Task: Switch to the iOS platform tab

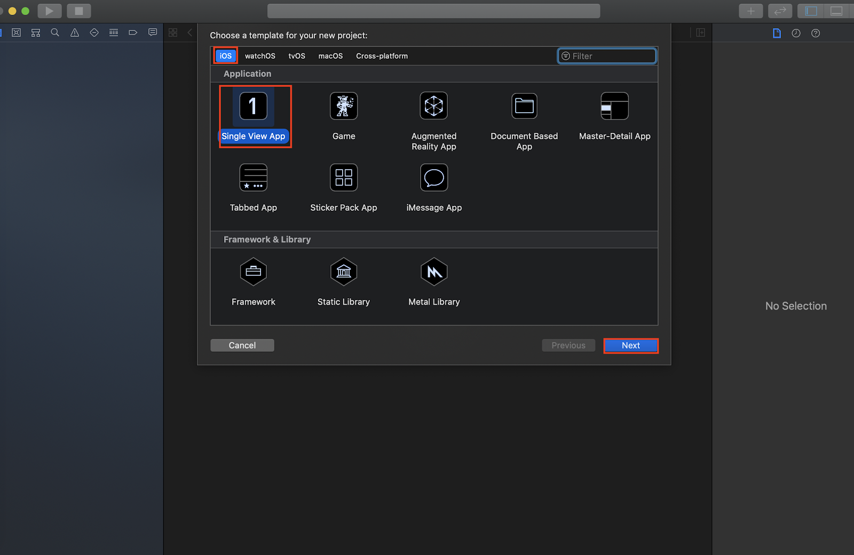Action: click(226, 55)
